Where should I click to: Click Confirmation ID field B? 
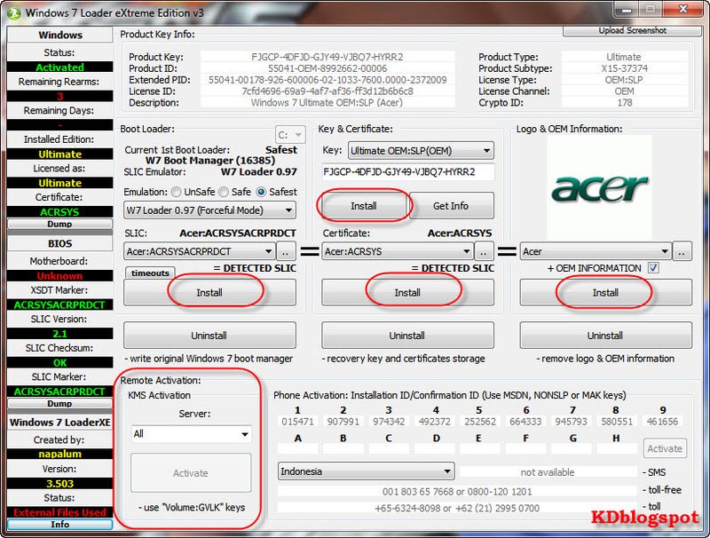tap(343, 449)
